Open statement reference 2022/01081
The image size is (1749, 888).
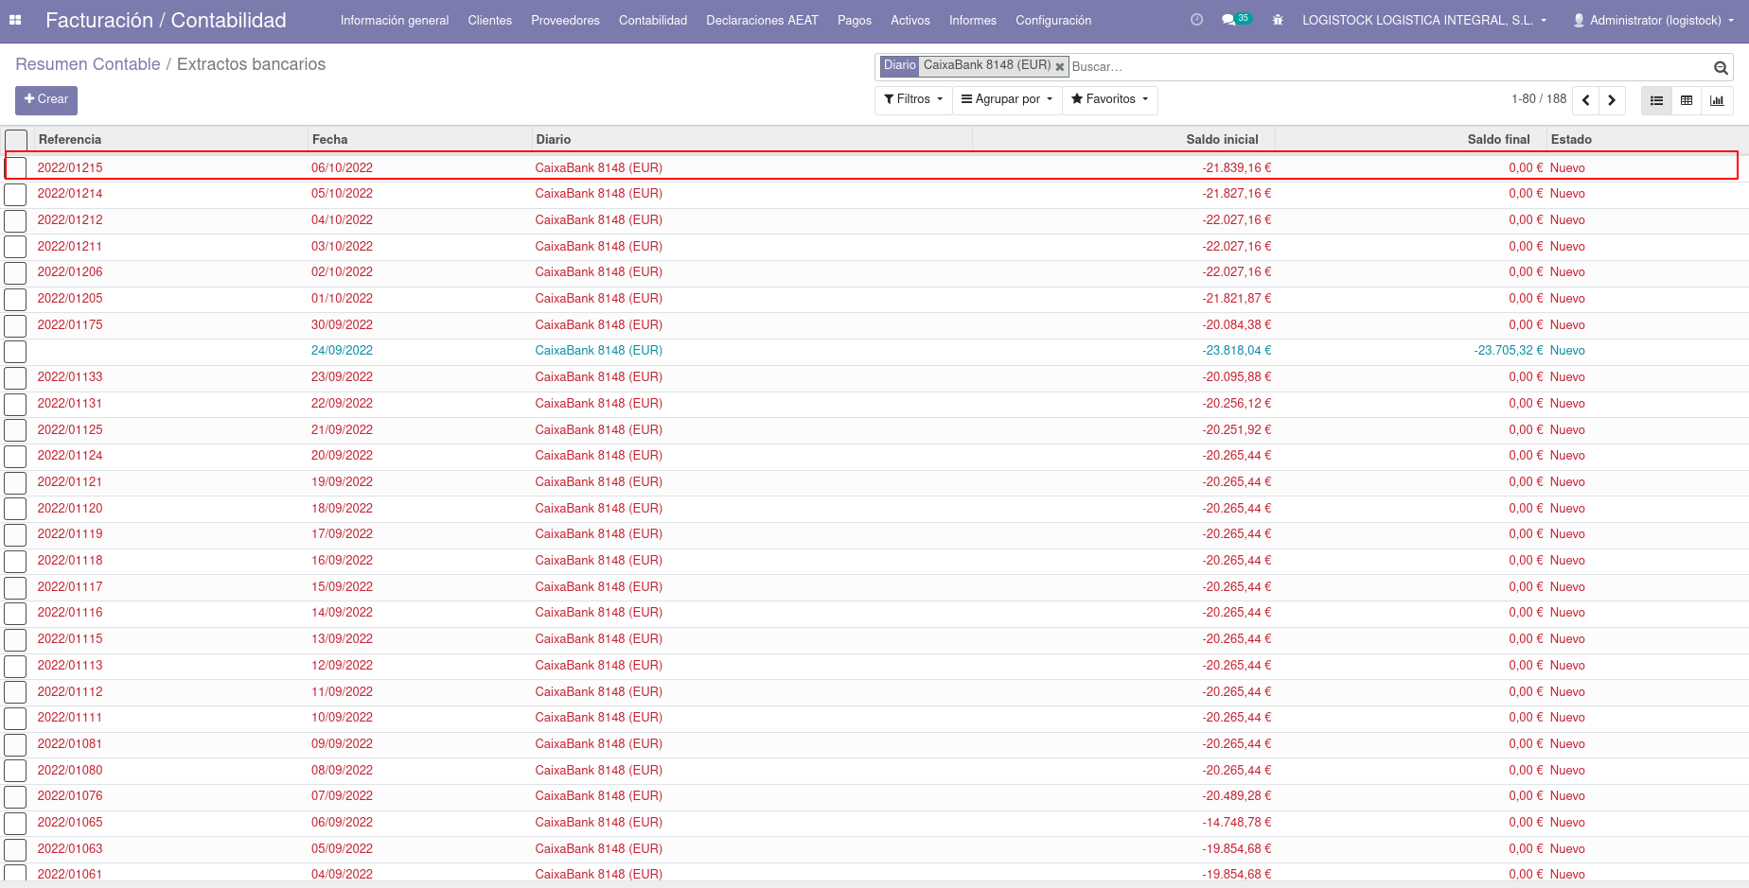70,744
